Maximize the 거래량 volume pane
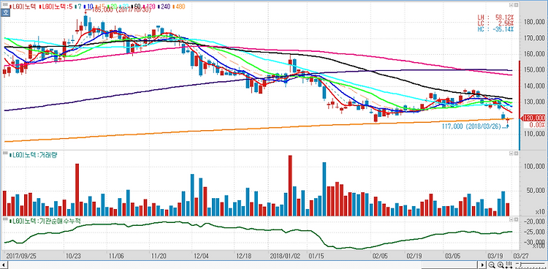The image size is (548, 269). (511, 154)
